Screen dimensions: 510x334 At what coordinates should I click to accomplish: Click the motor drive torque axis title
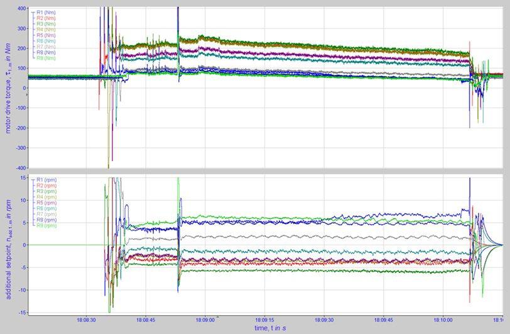coord(8,89)
